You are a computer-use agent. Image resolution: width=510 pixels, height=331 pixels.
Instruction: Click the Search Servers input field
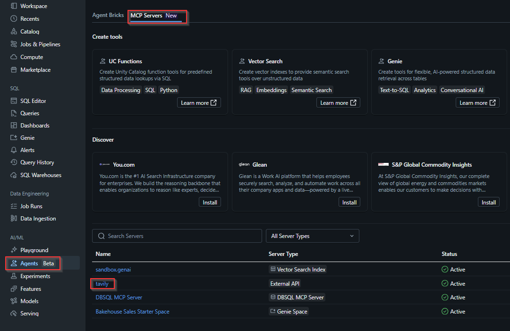click(177, 236)
